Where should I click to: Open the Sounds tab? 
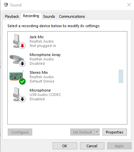click(x=49, y=16)
